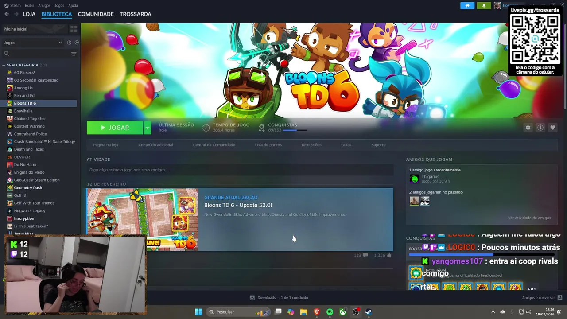
Task: Open Task View on taskbar
Action: [x=278, y=312]
